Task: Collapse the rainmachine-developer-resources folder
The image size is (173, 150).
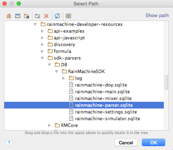Action: coord(35,24)
